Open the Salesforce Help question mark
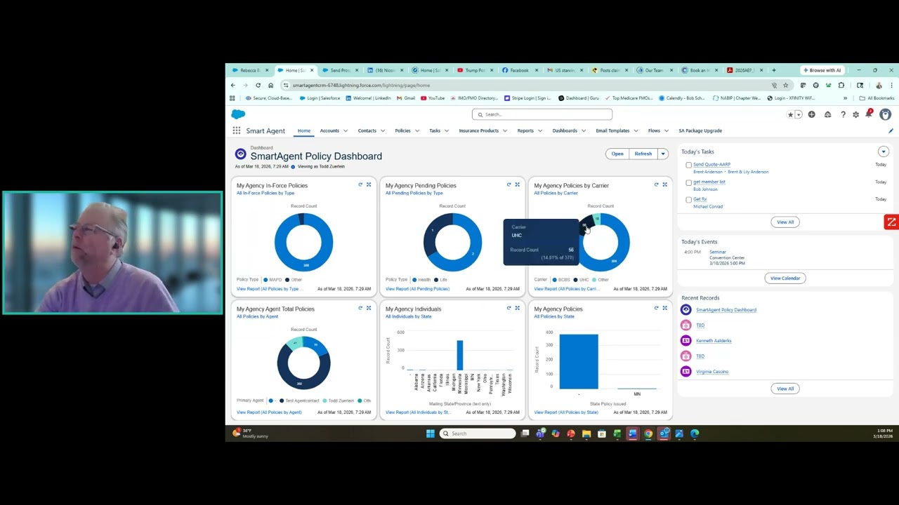The image size is (899, 505). point(843,114)
